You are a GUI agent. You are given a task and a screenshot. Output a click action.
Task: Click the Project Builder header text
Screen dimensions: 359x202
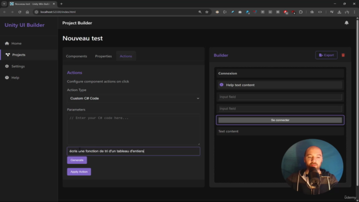click(77, 23)
